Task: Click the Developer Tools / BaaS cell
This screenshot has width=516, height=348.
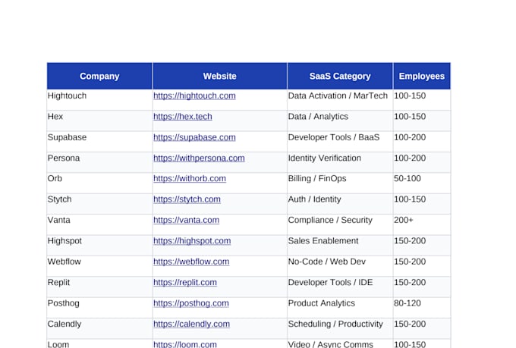Action: 340,141
